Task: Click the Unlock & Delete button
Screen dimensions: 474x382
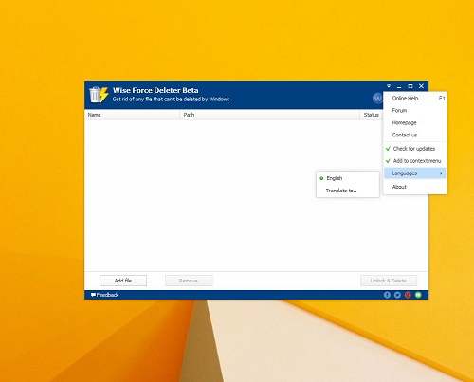Action: (x=389, y=281)
